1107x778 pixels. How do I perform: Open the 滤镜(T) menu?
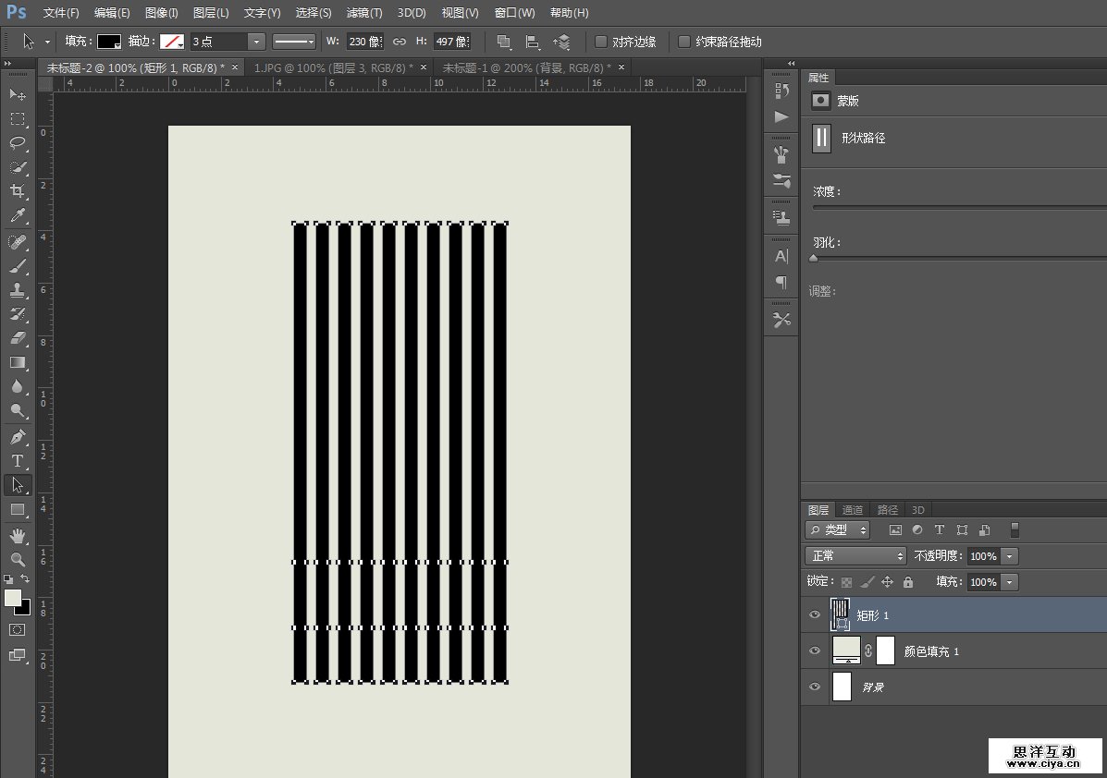tap(364, 13)
